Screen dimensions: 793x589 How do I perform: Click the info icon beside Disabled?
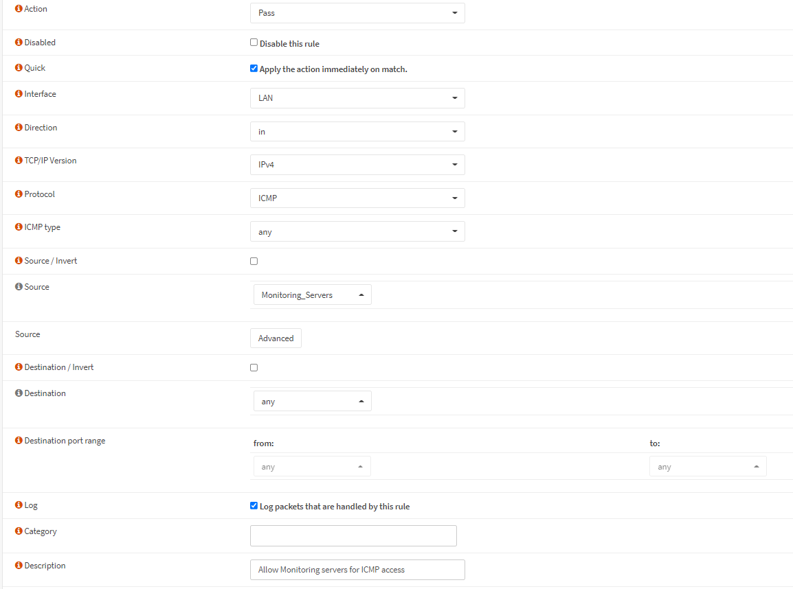pyautogui.click(x=19, y=42)
